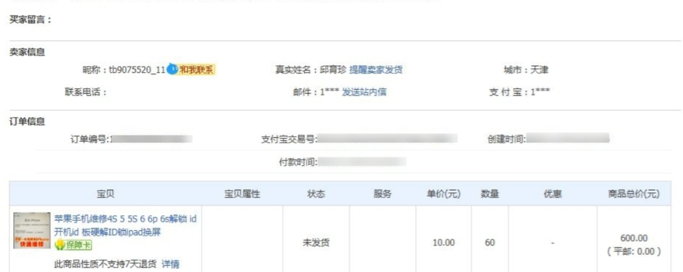Screen dimensions: 683x272
Task: Click the 宝贝 column header
Action: pos(106,194)
